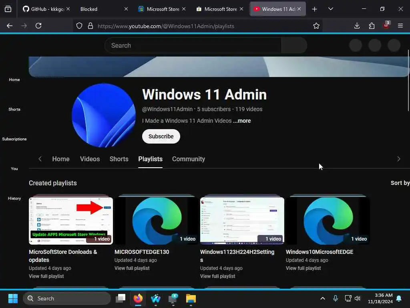Open Task View on taskbar
Viewport: 410px width, 308px height.
point(121,298)
